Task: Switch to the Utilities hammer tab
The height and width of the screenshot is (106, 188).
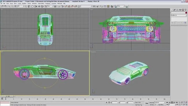Action: point(186,10)
